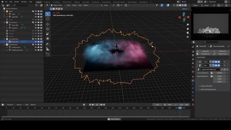Viewport: 231px width, 130px height.
Task: Click the normalDisplacement value slider
Action: (219, 73)
